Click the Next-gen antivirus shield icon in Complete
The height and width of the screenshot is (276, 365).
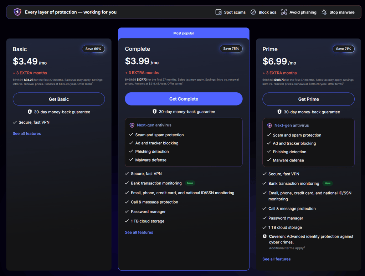click(x=132, y=125)
